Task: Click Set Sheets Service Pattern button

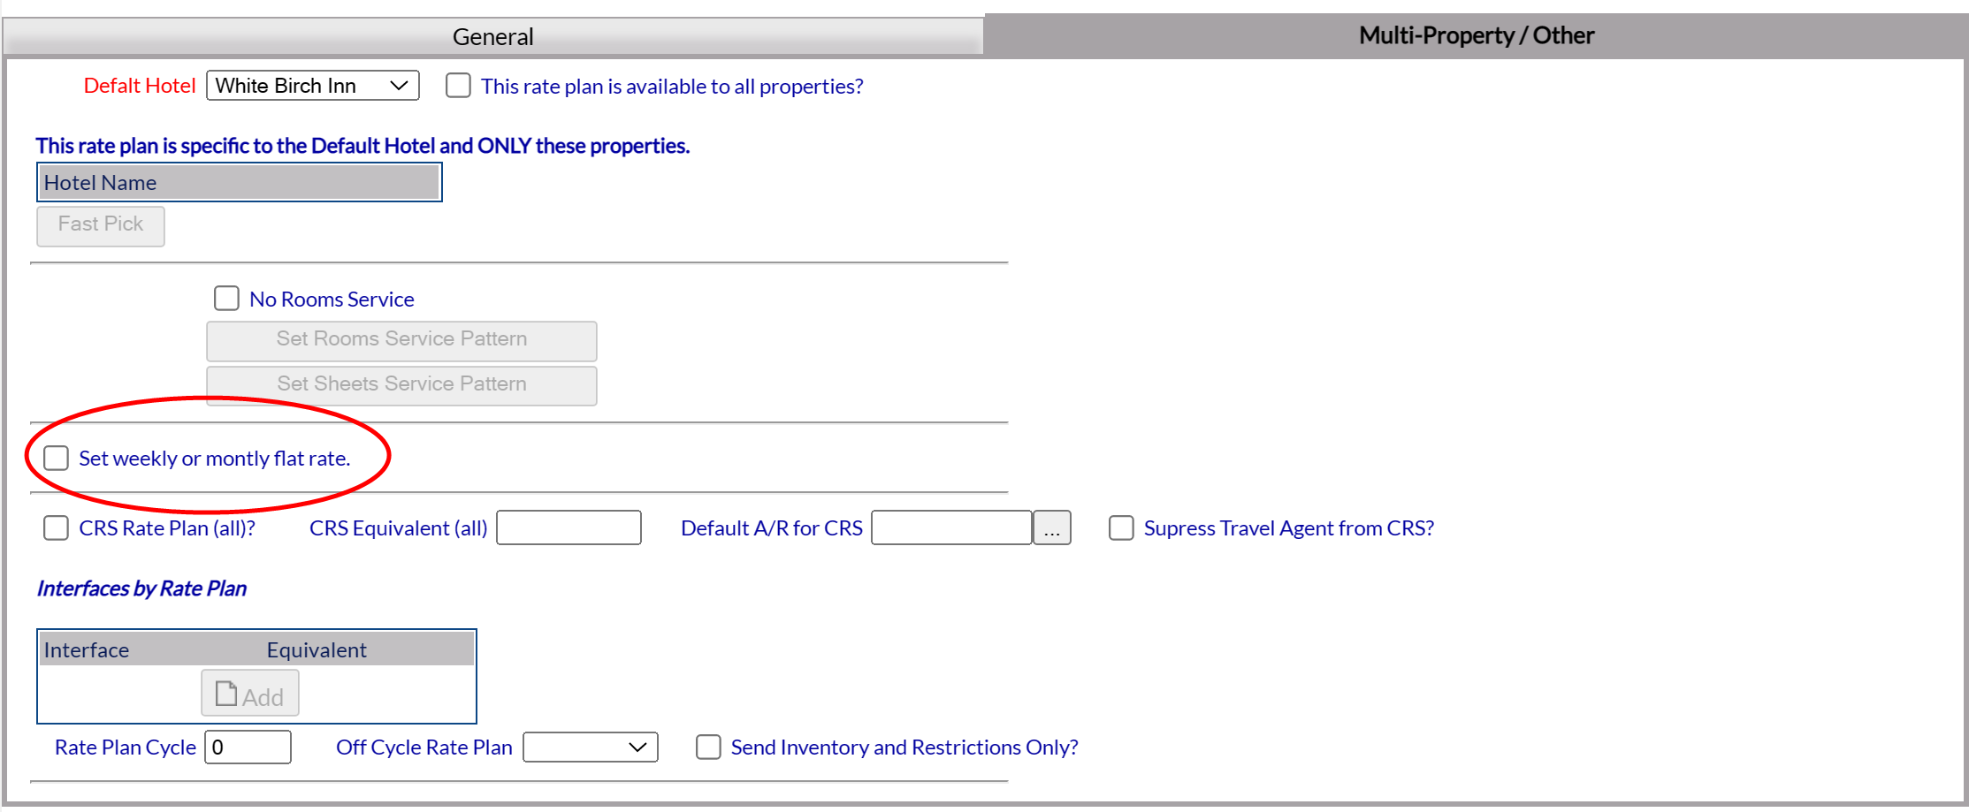Action: pyautogui.click(x=401, y=385)
